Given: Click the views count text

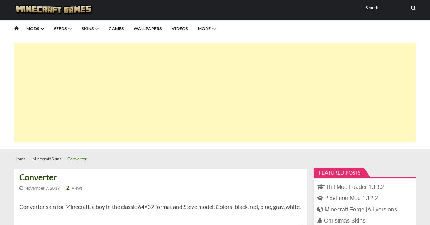Looking at the screenshot, I should click(x=74, y=188).
